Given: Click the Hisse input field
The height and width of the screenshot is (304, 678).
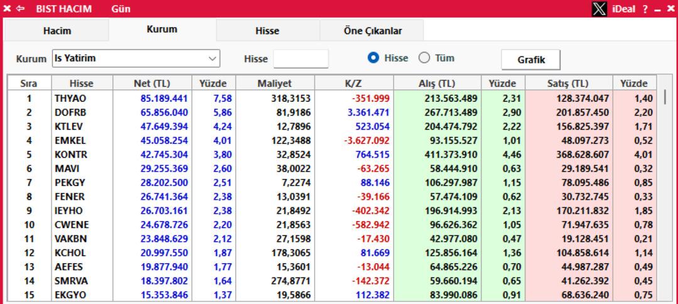Looking at the screenshot, I should point(301,59).
